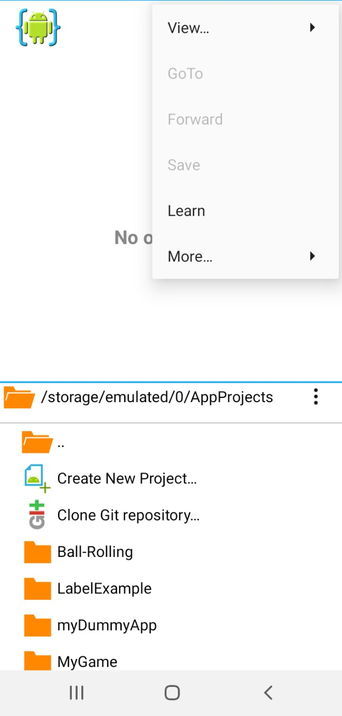Open the recent apps button

point(77,692)
